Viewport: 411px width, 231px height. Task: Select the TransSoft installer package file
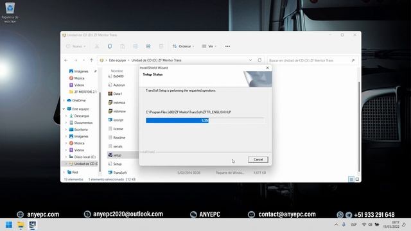119,173
